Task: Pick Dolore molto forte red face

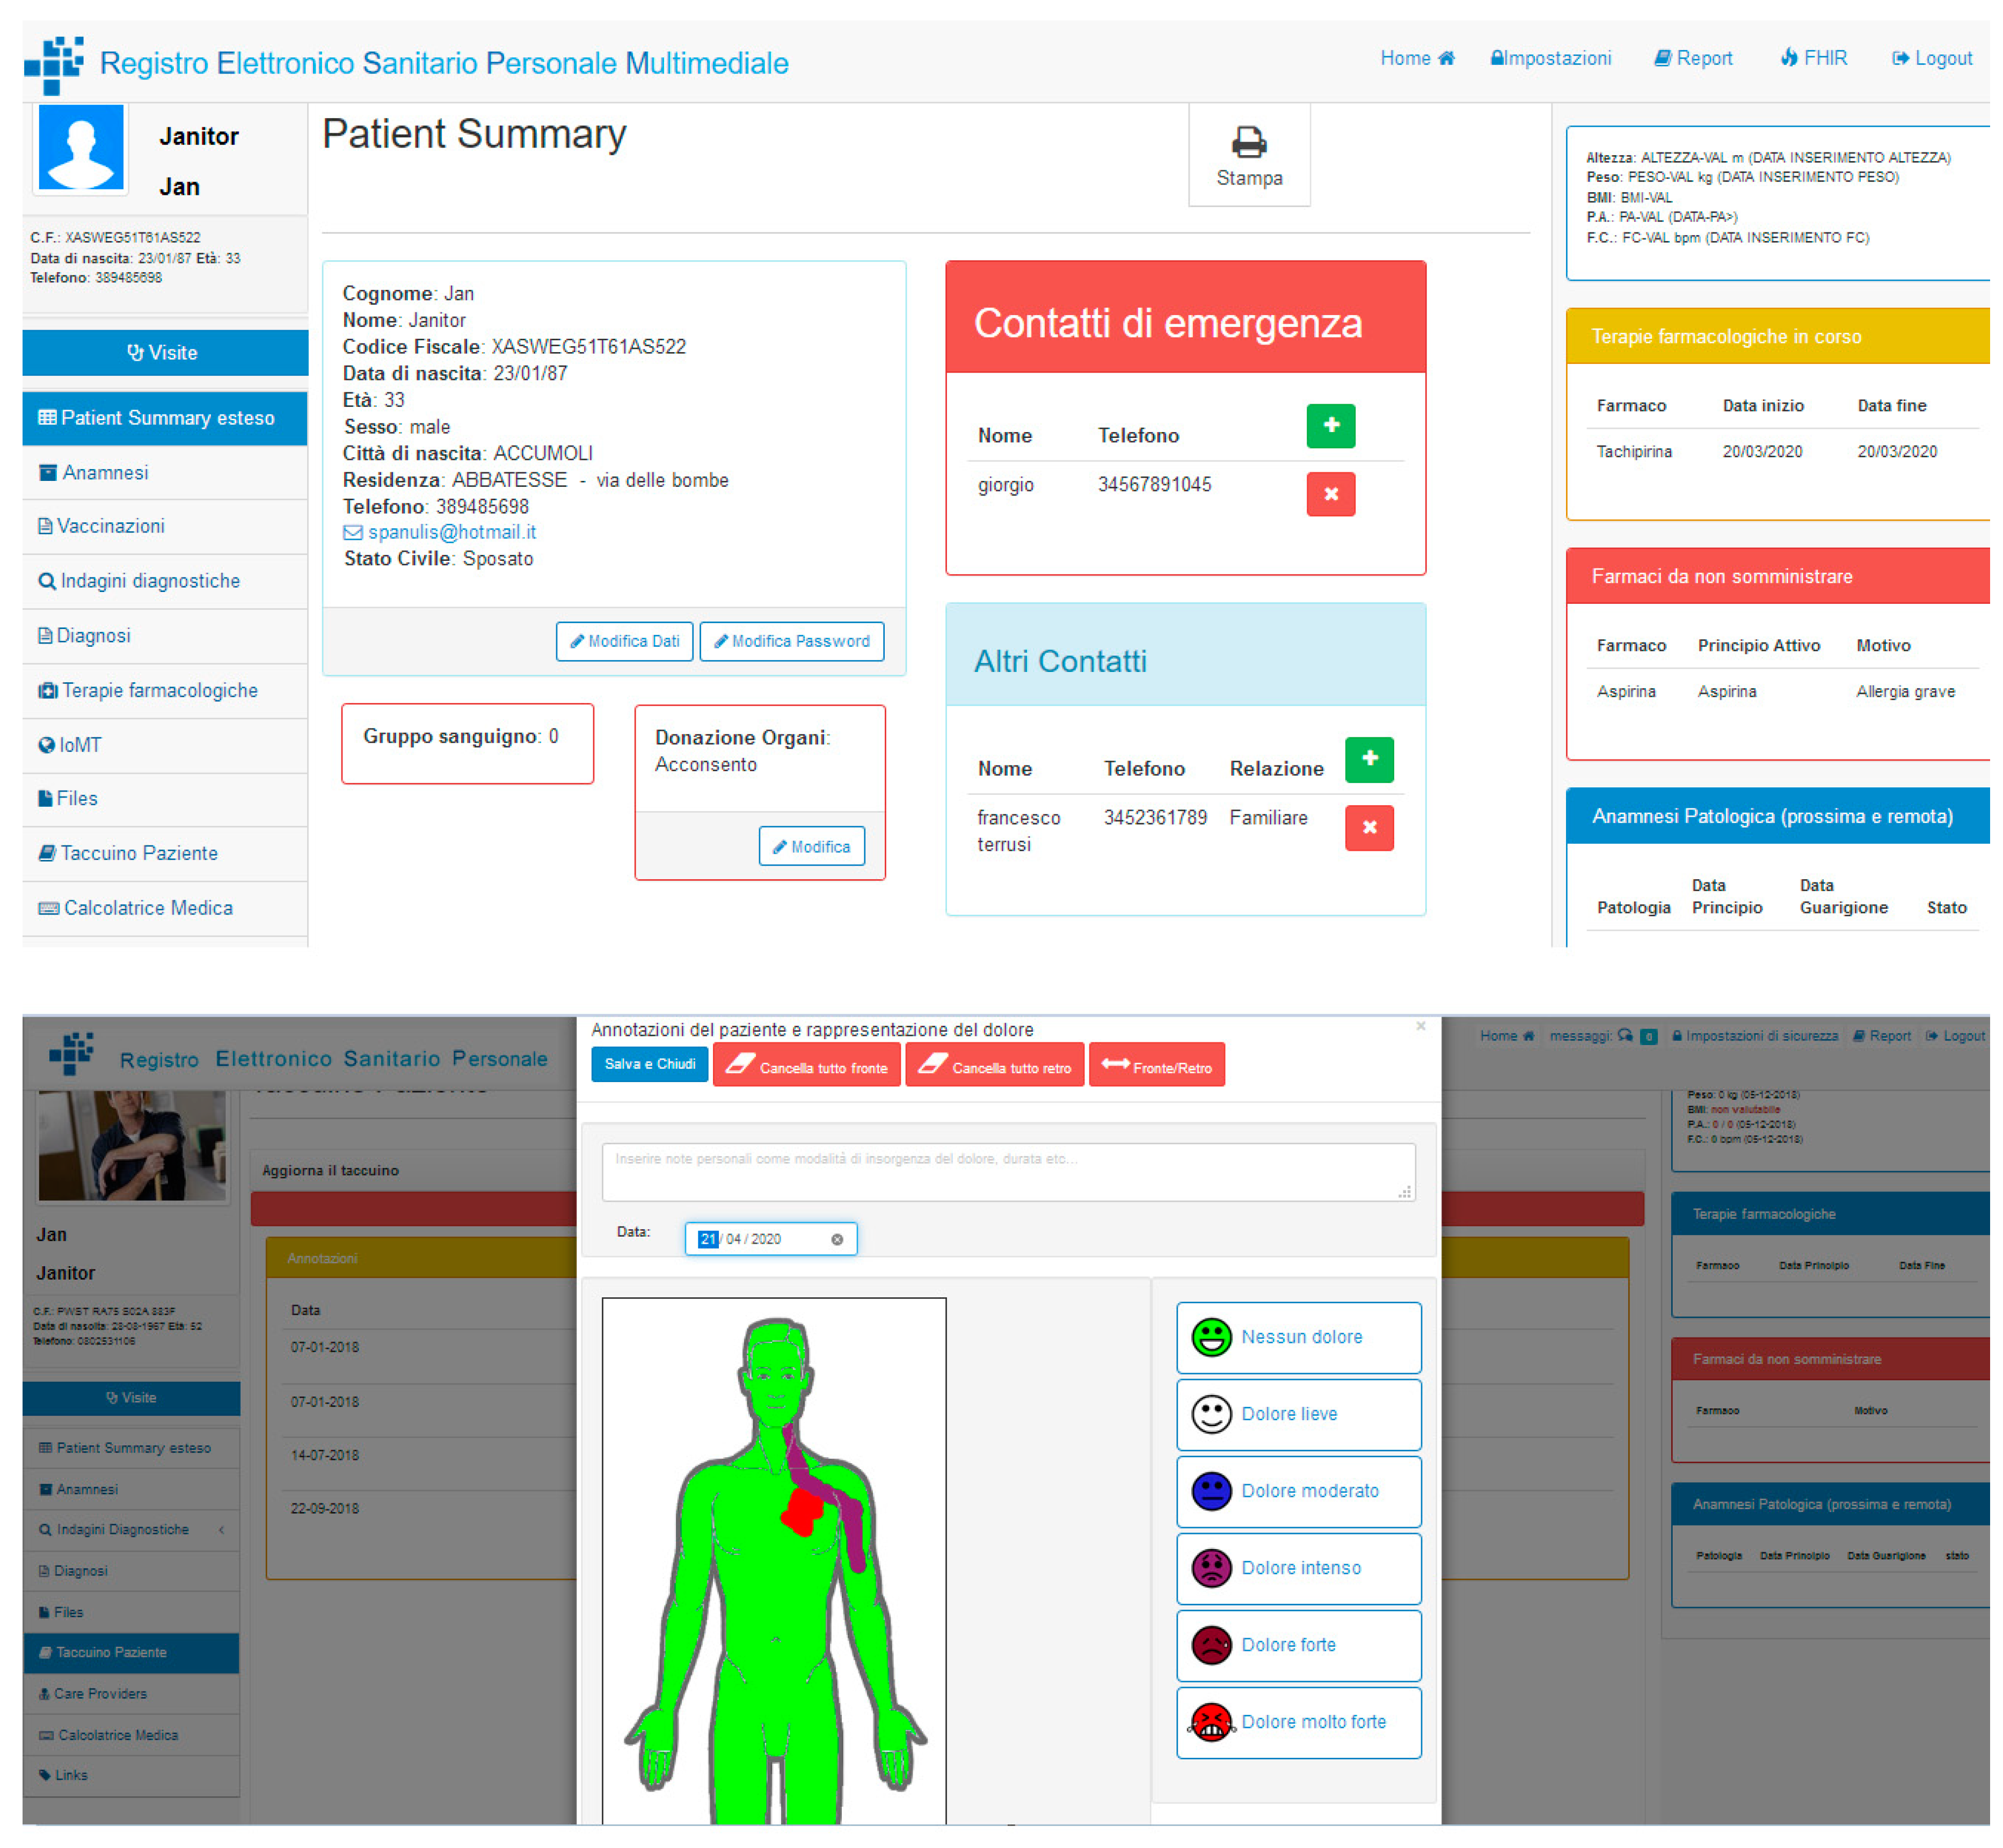Action: tap(1211, 1722)
